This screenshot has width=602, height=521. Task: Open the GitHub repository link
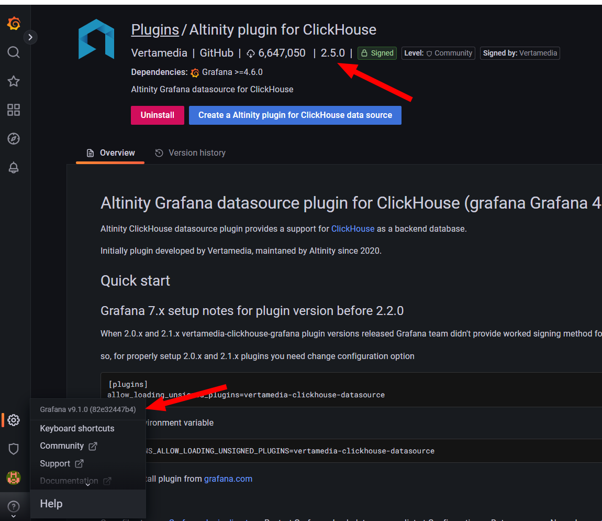[217, 53]
